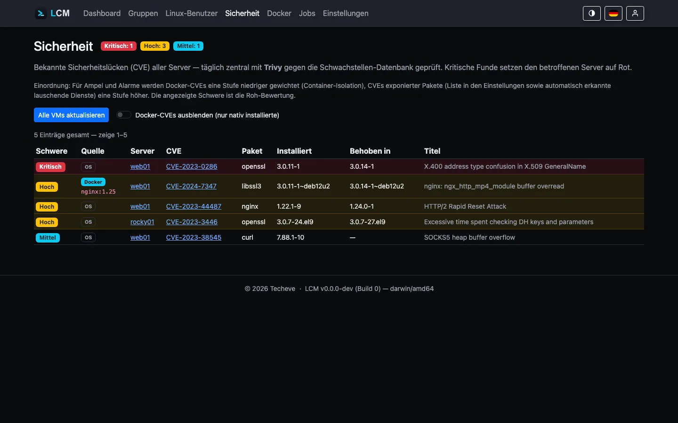The image size is (678, 423).
Task: Toggle Docker-CVEs ausblenden switch
Action: point(123,115)
